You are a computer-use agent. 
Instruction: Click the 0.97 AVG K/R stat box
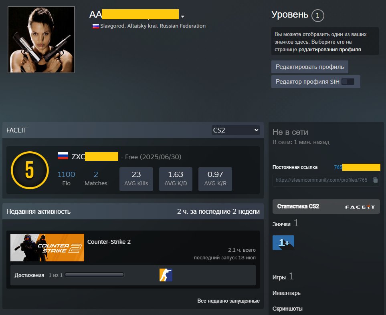coord(215,179)
